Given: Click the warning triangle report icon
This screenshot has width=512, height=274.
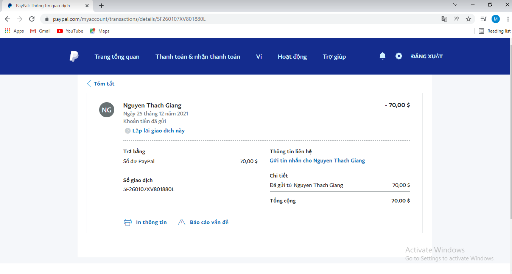Looking at the screenshot, I should pyautogui.click(x=182, y=222).
